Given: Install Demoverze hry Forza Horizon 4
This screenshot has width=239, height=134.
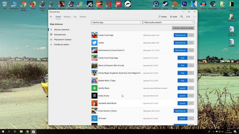Looking at the screenshot, I should point(180,50).
